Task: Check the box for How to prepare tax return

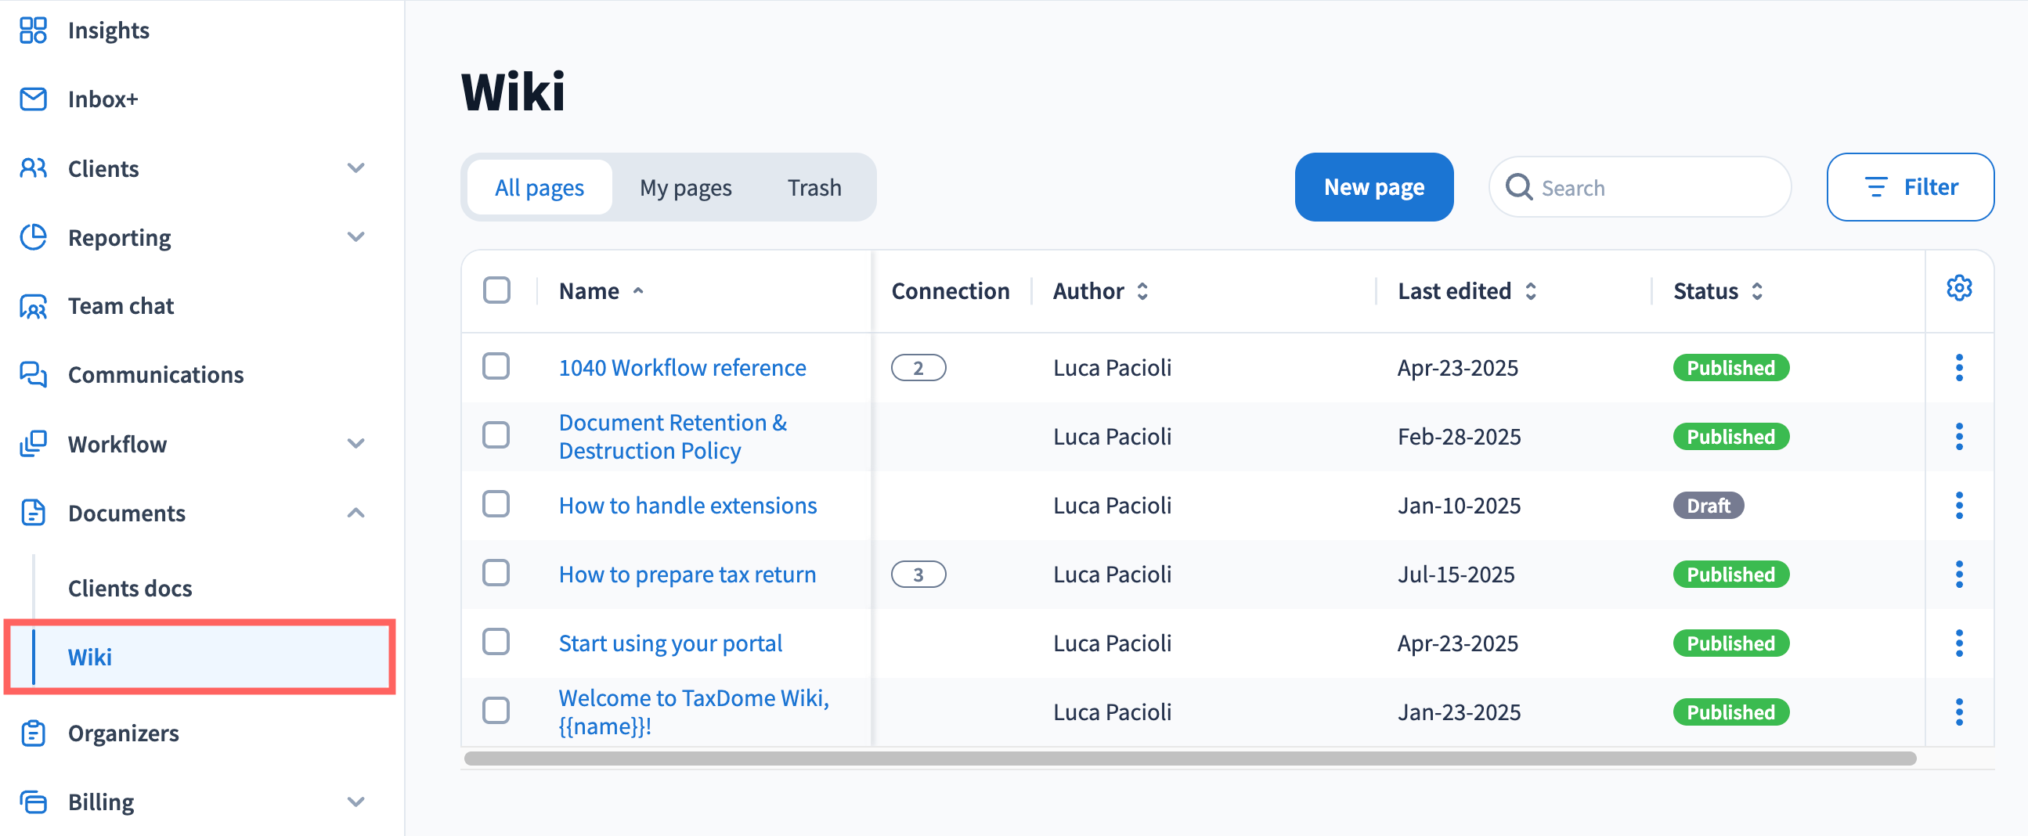Action: point(496,574)
